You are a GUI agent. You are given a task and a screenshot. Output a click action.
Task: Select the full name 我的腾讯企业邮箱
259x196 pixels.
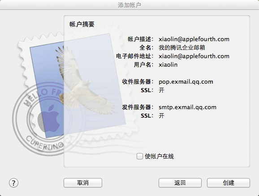coord(182,48)
